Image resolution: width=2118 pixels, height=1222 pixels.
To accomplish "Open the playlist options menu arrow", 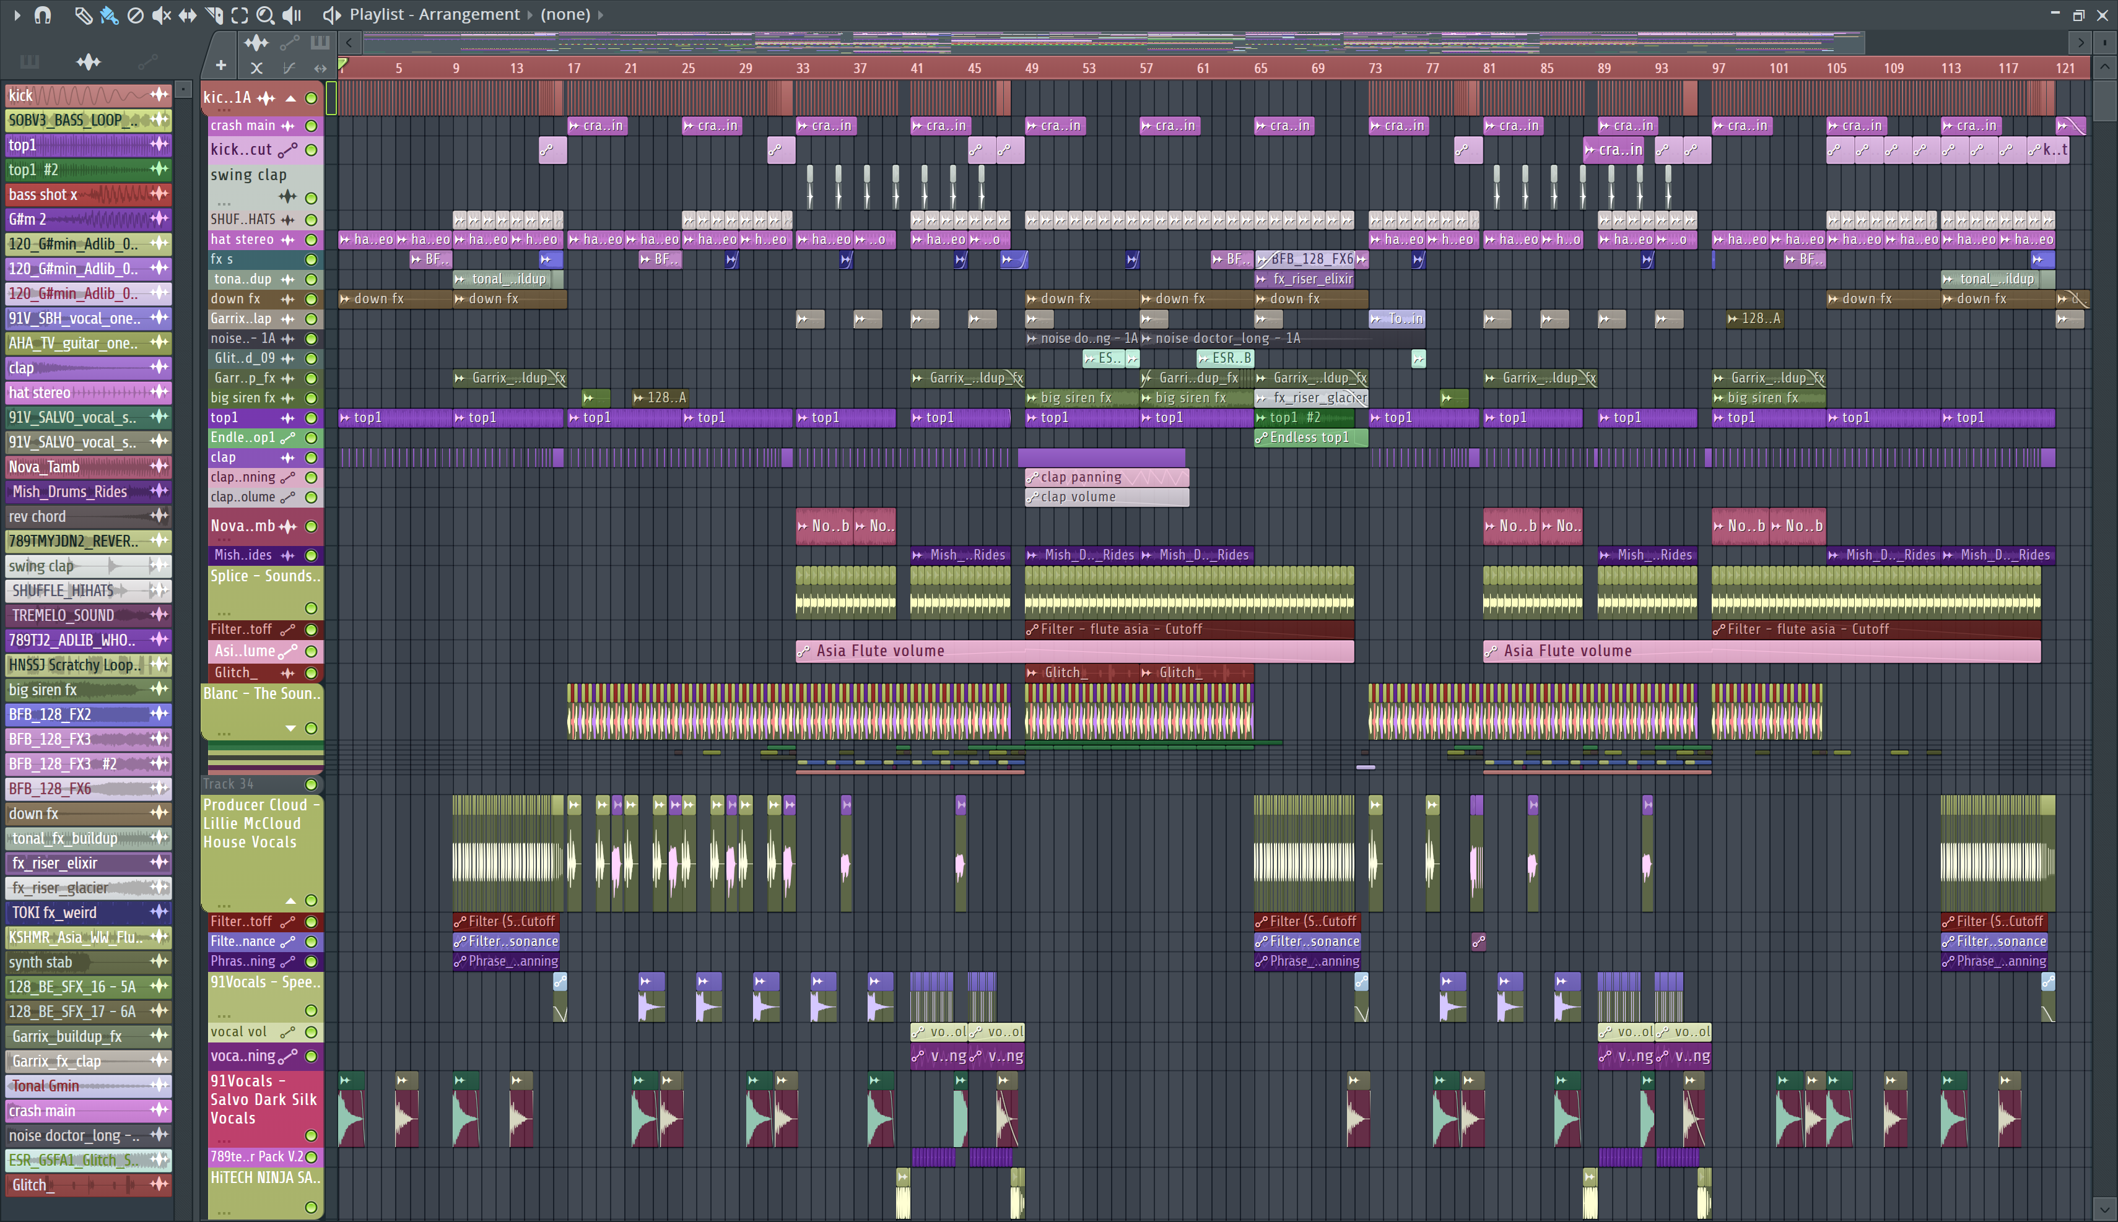I will [16, 14].
